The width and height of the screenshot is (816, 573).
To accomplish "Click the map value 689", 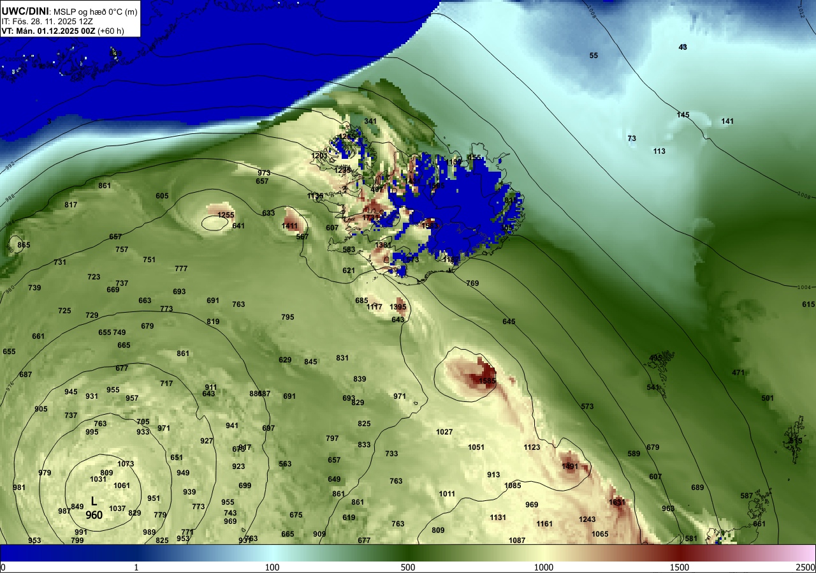I will click(697, 487).
